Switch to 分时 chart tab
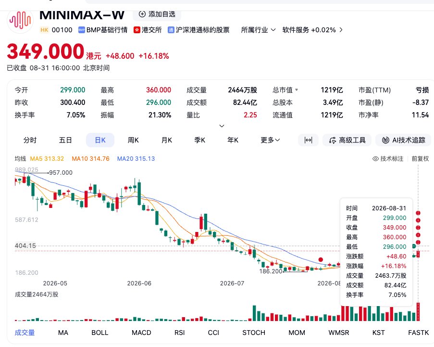434x347 pixels. click(30, 140)
